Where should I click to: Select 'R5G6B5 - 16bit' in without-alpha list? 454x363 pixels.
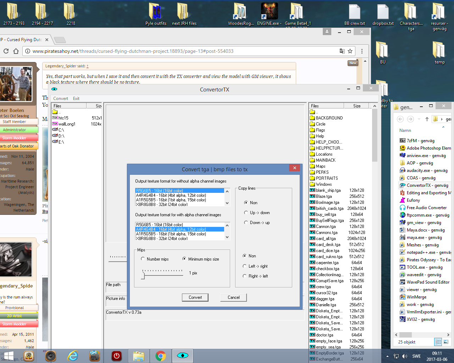pos(180,191)
